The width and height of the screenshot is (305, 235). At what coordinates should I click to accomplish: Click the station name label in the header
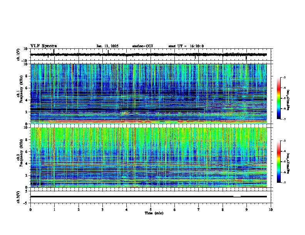pos(142,46)
